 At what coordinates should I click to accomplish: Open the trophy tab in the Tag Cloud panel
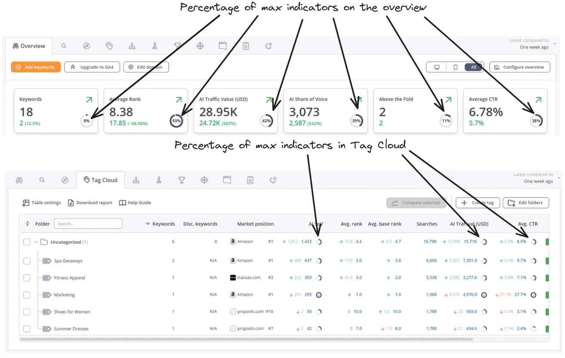point(182,180)
